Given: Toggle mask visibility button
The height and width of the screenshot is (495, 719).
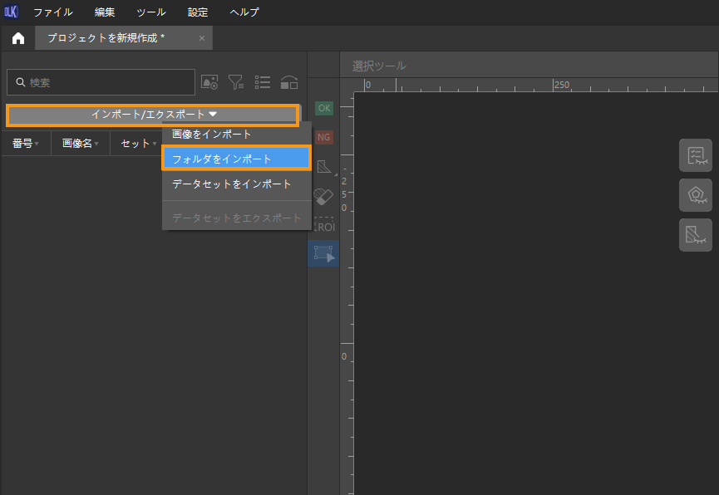Looking at the screenshot, I should (695, 235).
